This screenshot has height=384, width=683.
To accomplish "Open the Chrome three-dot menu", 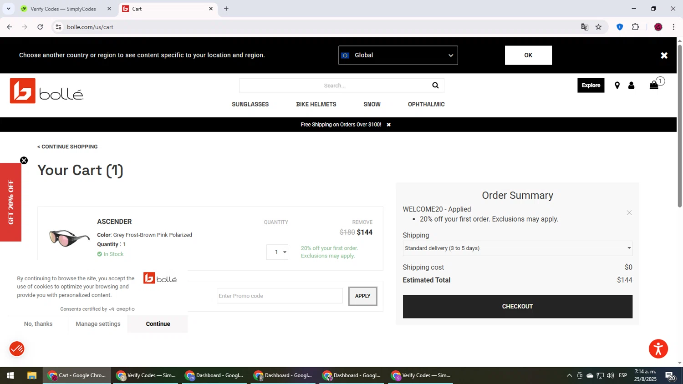I will coord(673,27).
